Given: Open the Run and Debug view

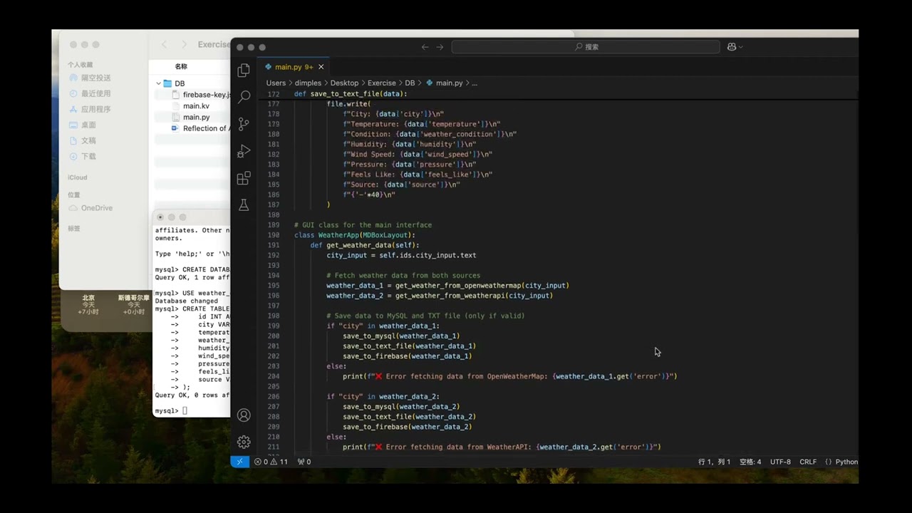Looking at the screenshot, I should coord(244,151).
